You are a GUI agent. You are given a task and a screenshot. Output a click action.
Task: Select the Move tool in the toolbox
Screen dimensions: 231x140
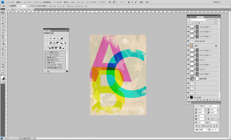(x=3, y=13)
